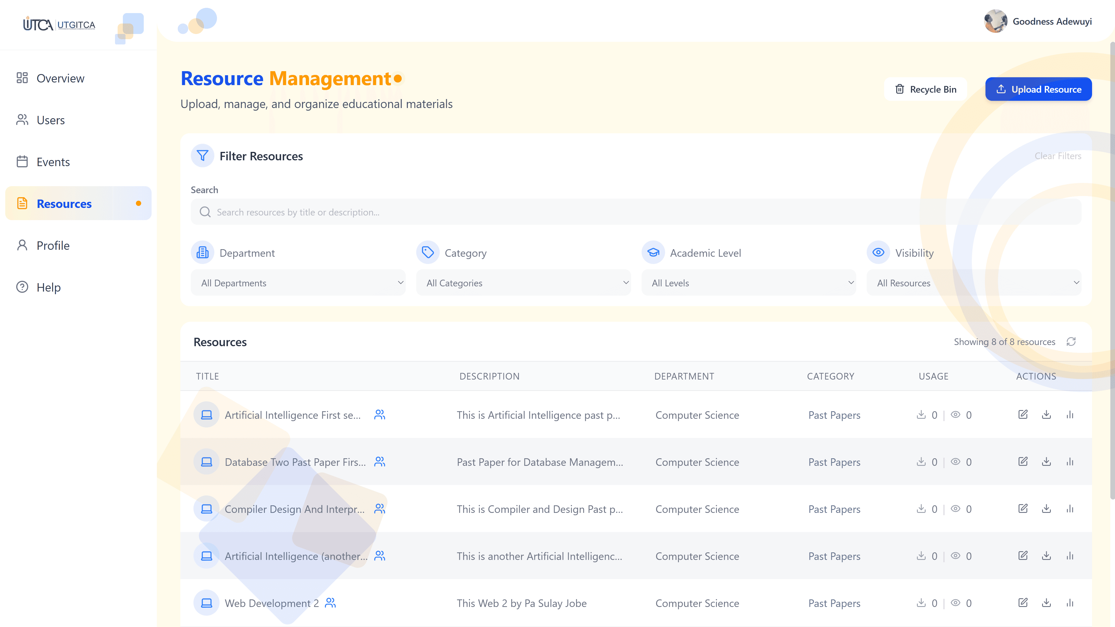This screenshot has height=627, width=1115.
Task: Download the Artificial Intelligence (another) resource
Action: click(1046, 556)
